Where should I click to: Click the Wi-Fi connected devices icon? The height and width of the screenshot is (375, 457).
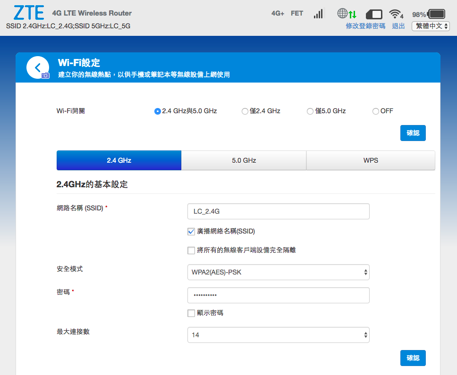[396, 14]
